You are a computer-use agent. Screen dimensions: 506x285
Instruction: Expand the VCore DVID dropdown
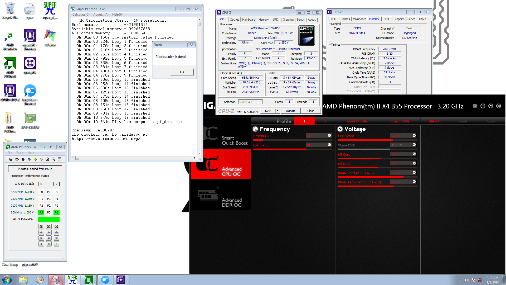tap(414, 145)
